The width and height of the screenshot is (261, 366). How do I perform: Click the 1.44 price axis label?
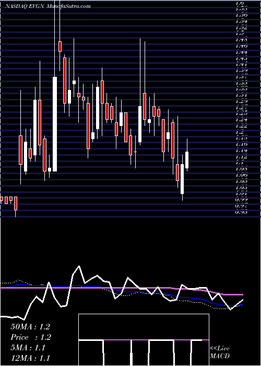tap(241, 52)
